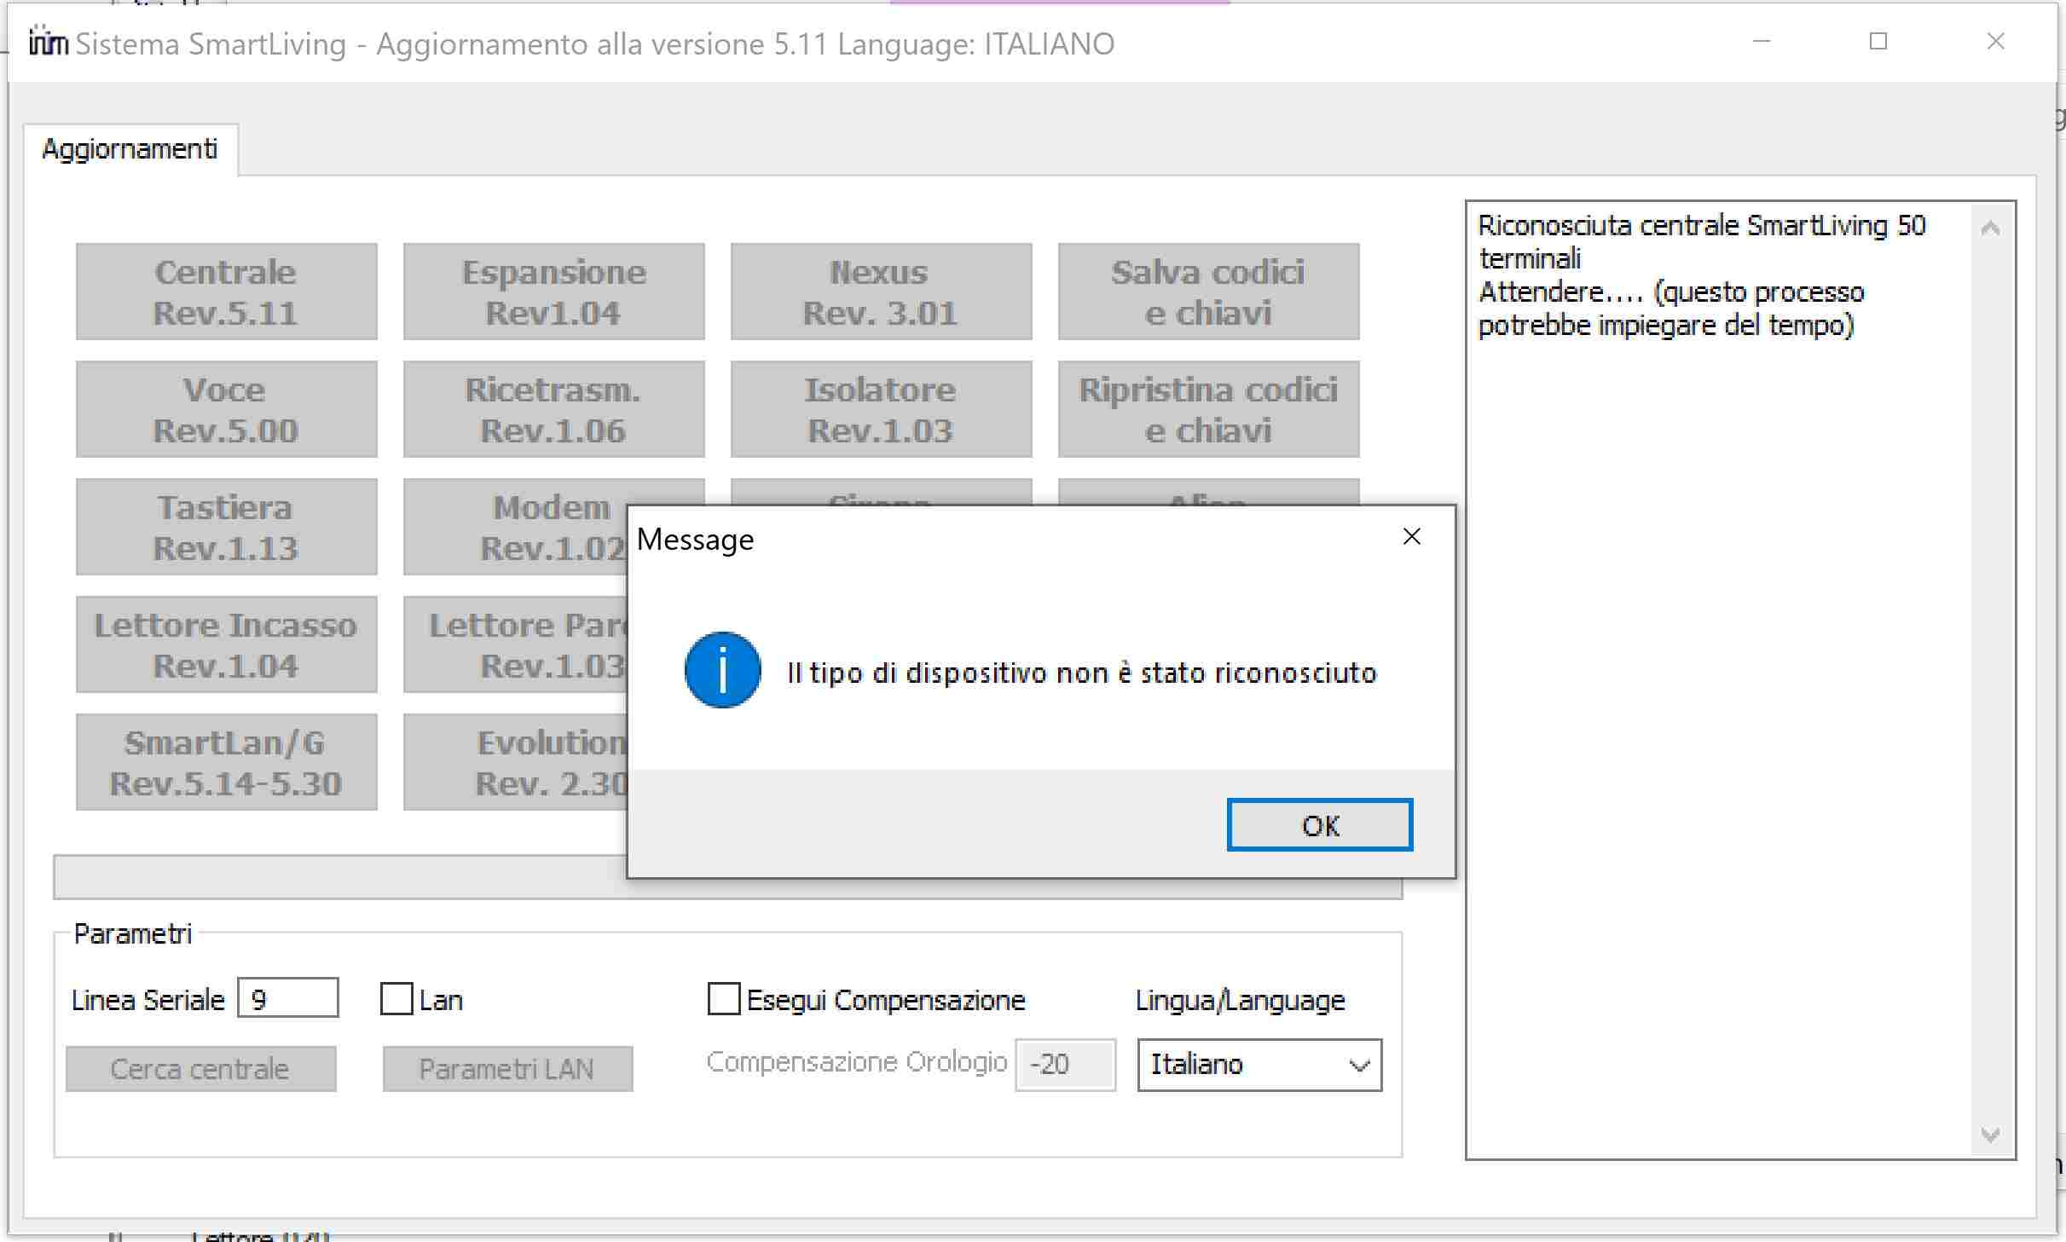Click the Cerca centrale button
The width and height of the screenshot is (2066, 1242).
200,1069
